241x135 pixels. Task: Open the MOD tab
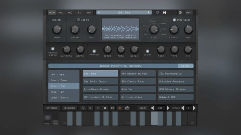[70, 13]
